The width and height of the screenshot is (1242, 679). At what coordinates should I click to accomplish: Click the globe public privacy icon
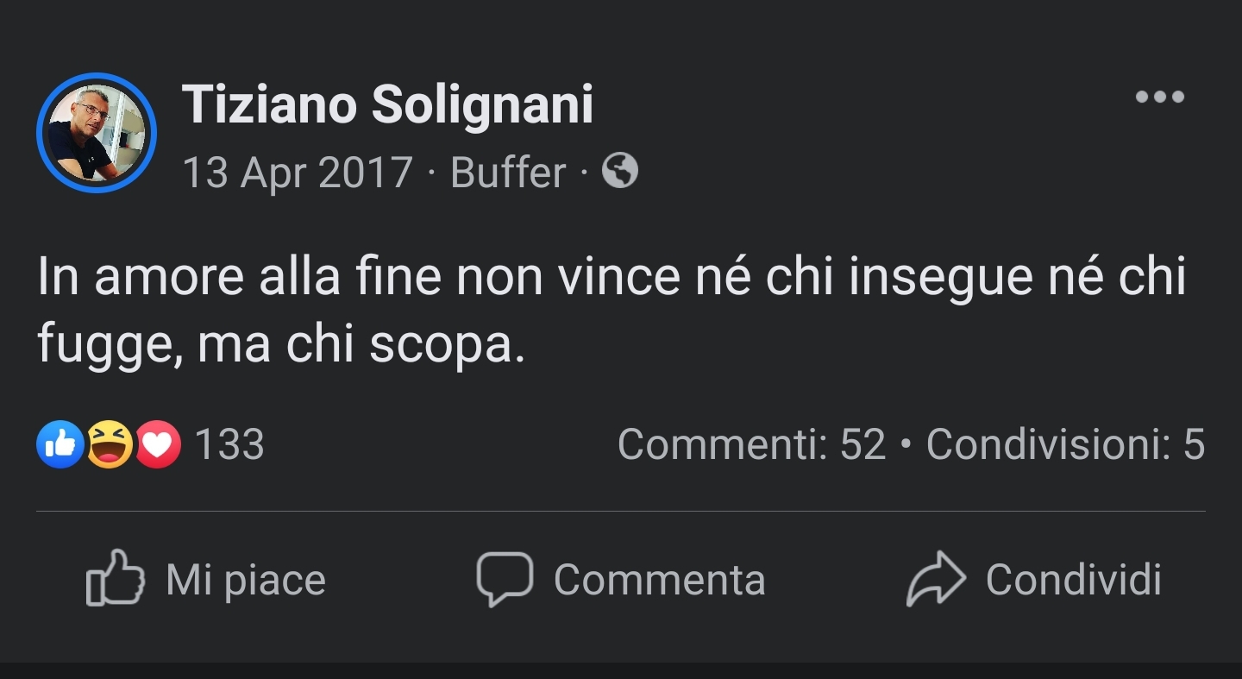click(x=619, y=171)
